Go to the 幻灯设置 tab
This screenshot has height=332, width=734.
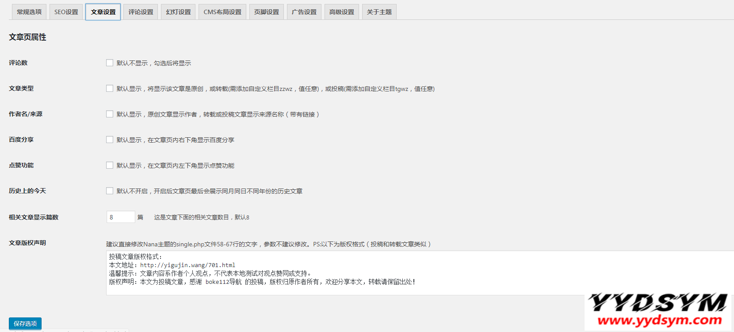pos(178,12)
